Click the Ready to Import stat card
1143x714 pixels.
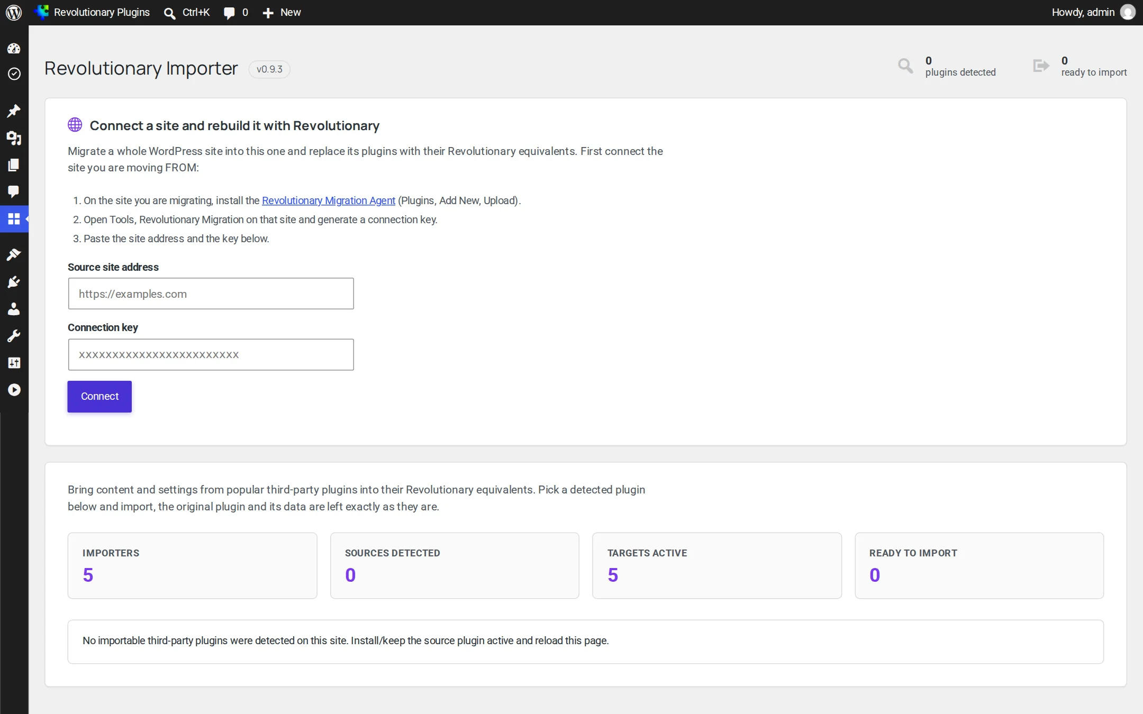coord(979,565)
